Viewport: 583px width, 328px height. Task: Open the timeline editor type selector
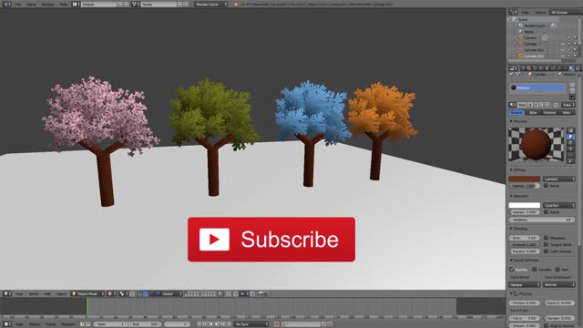click(7, 324)
